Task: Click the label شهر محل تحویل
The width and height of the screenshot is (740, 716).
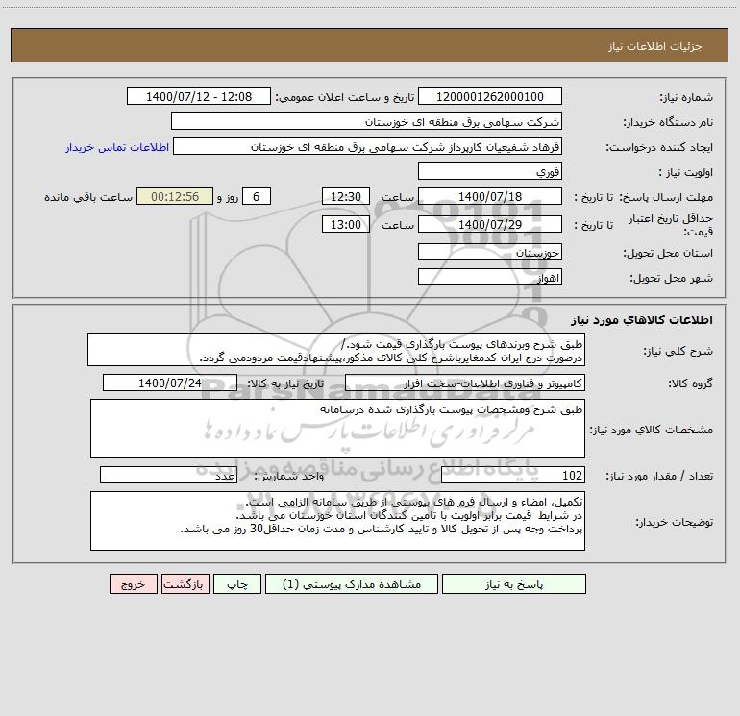Action: (672, 279)
